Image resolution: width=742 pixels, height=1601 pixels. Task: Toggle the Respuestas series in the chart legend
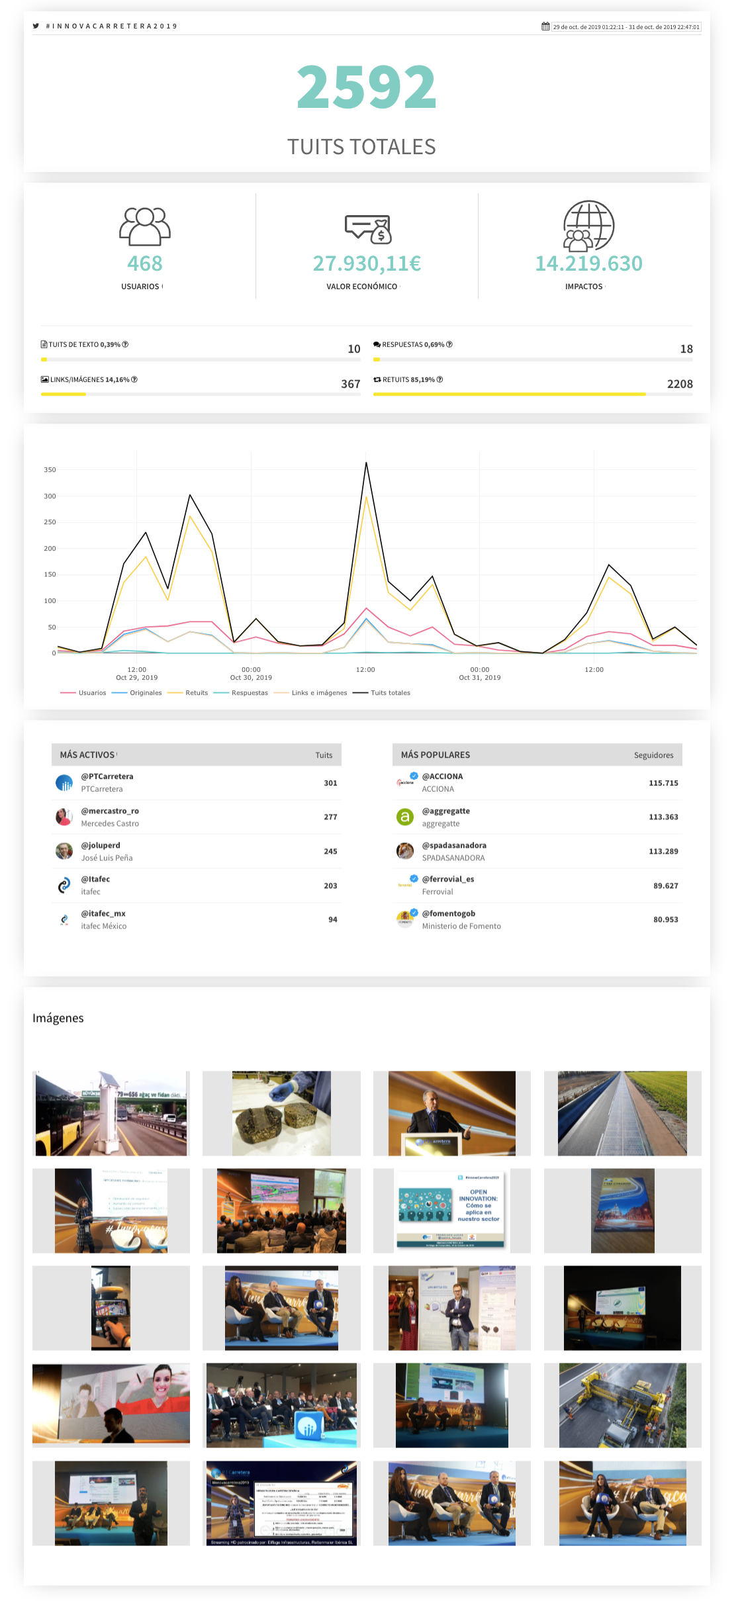(x=241, y=693)
